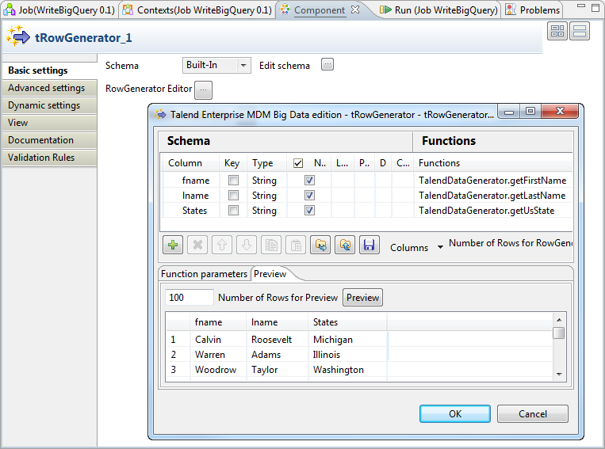Click the paste columns button
Image resolution: width=605 pixels, height=449 pixels.
tap(296, 245)
